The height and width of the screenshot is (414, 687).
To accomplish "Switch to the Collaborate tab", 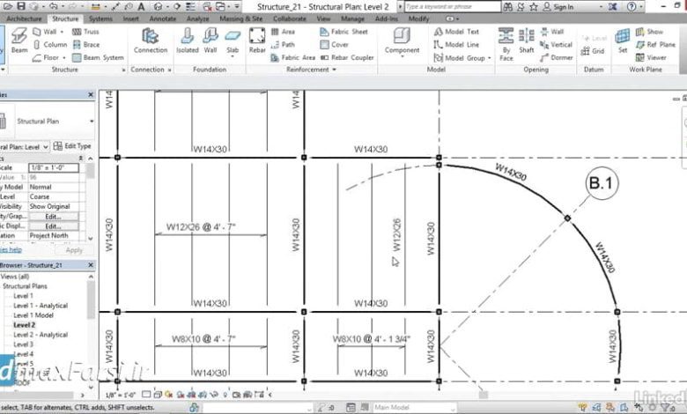I will point(290,18).
